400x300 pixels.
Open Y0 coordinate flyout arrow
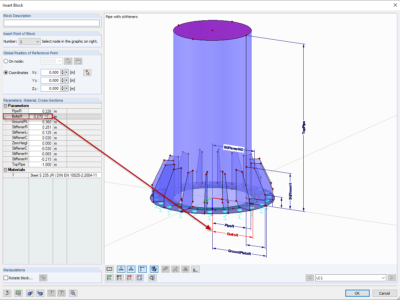click(66, 80)
